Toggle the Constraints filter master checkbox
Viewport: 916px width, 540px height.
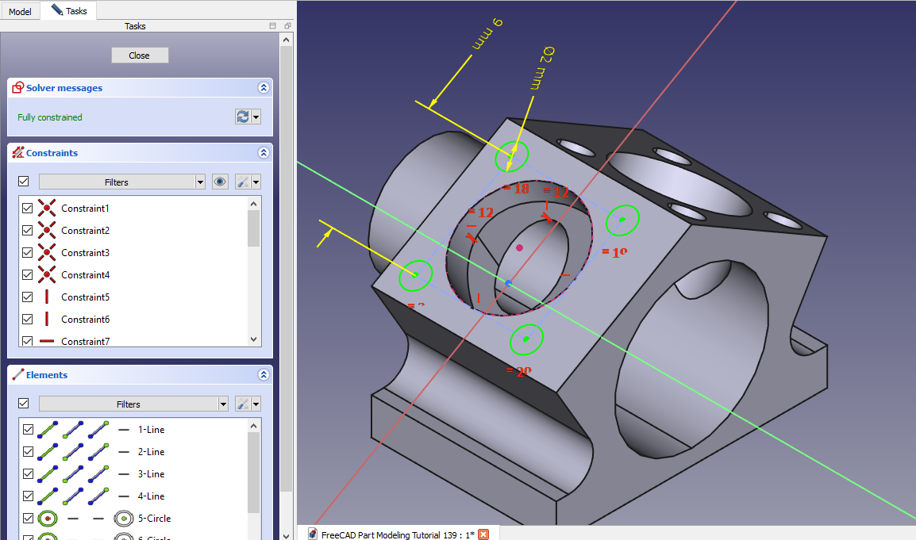coord(24,182)
